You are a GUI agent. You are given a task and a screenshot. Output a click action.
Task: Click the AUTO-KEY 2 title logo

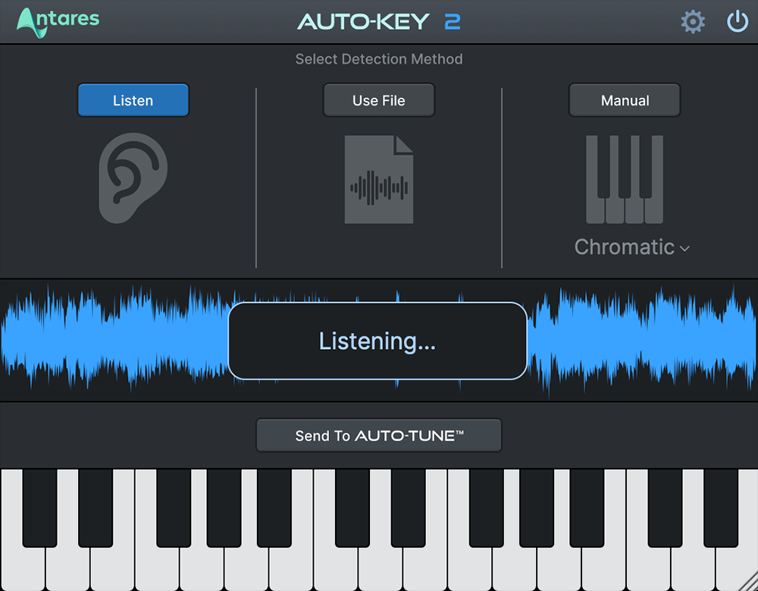click(x=379, y=22)
